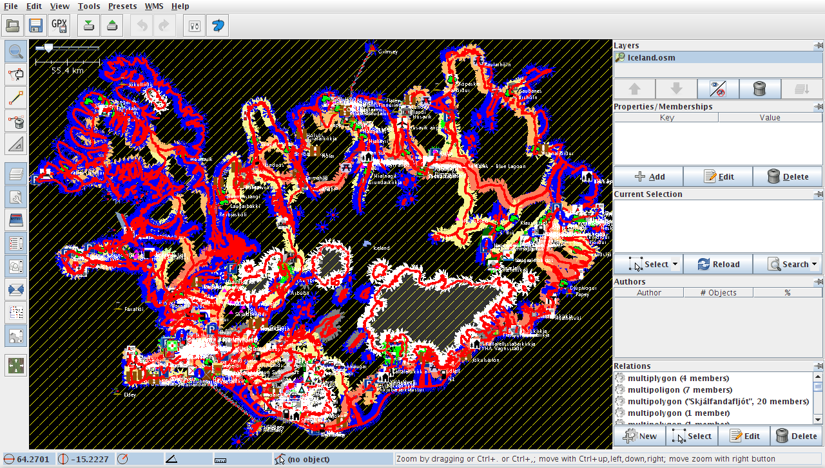The height and width of the screenshot is (468, 825).
Task: Open the Edit menu
Action: click(x=34, y=6)
